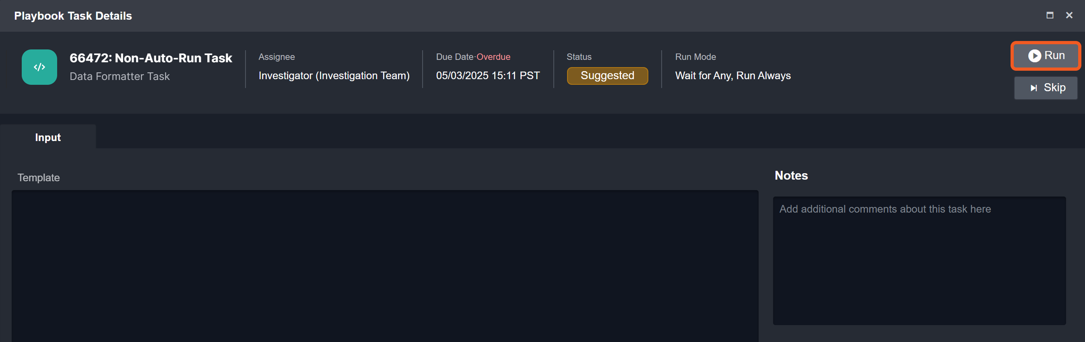
Task: Click the Suggested status badge
Action: [x=607, y=76]
